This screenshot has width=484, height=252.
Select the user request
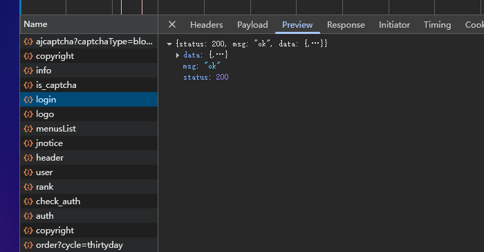point(89,172)
